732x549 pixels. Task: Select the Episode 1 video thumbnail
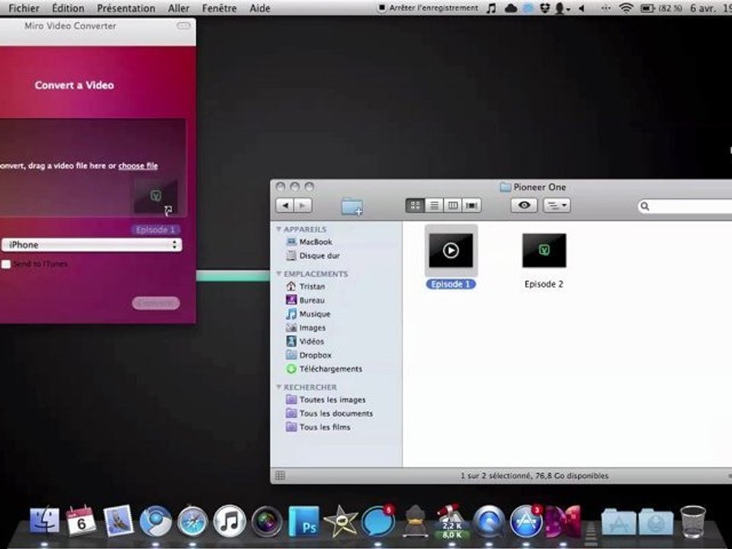(451, 251)
